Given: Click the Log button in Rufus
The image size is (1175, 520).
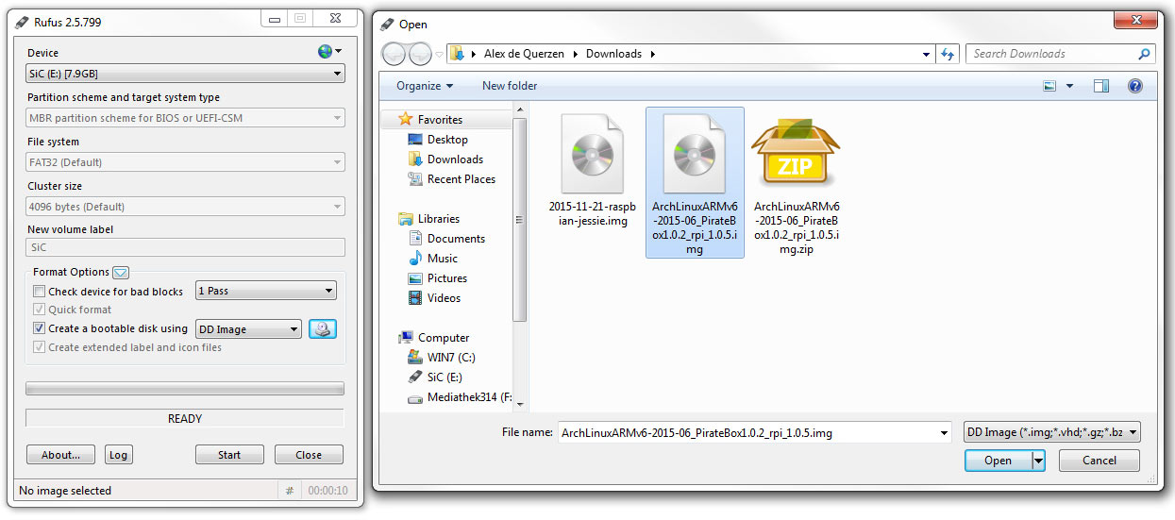Looking at the screenshot, I should (118, 455).
